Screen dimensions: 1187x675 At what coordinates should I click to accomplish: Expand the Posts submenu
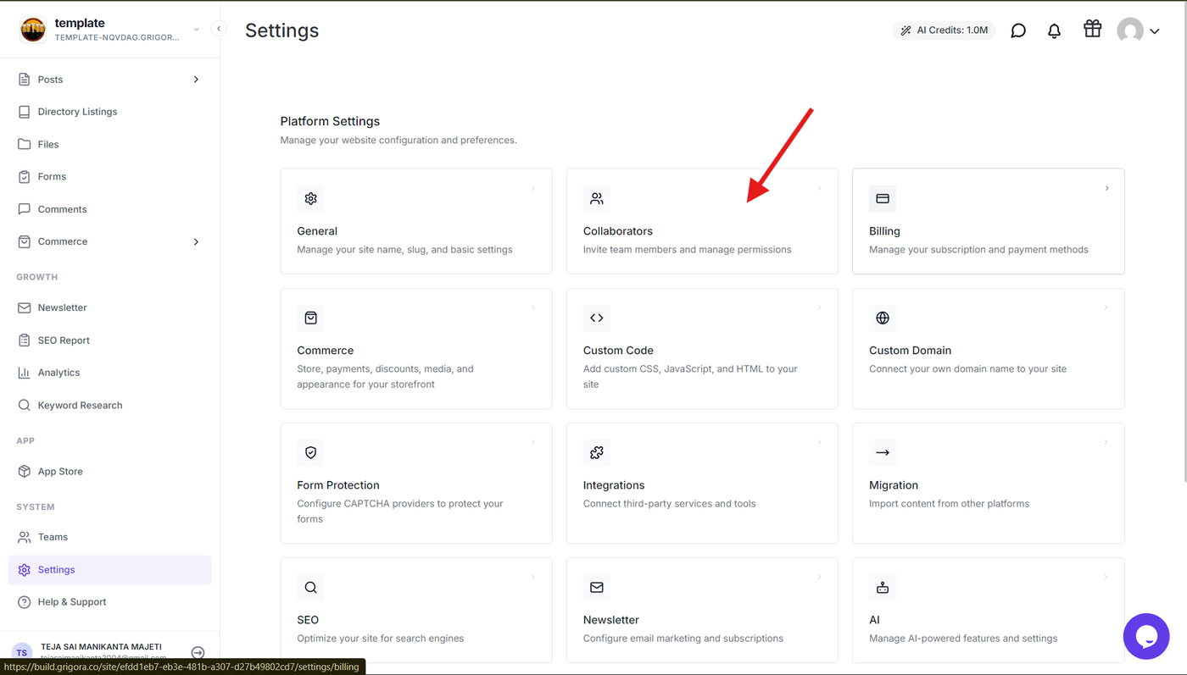click(196, 80)
